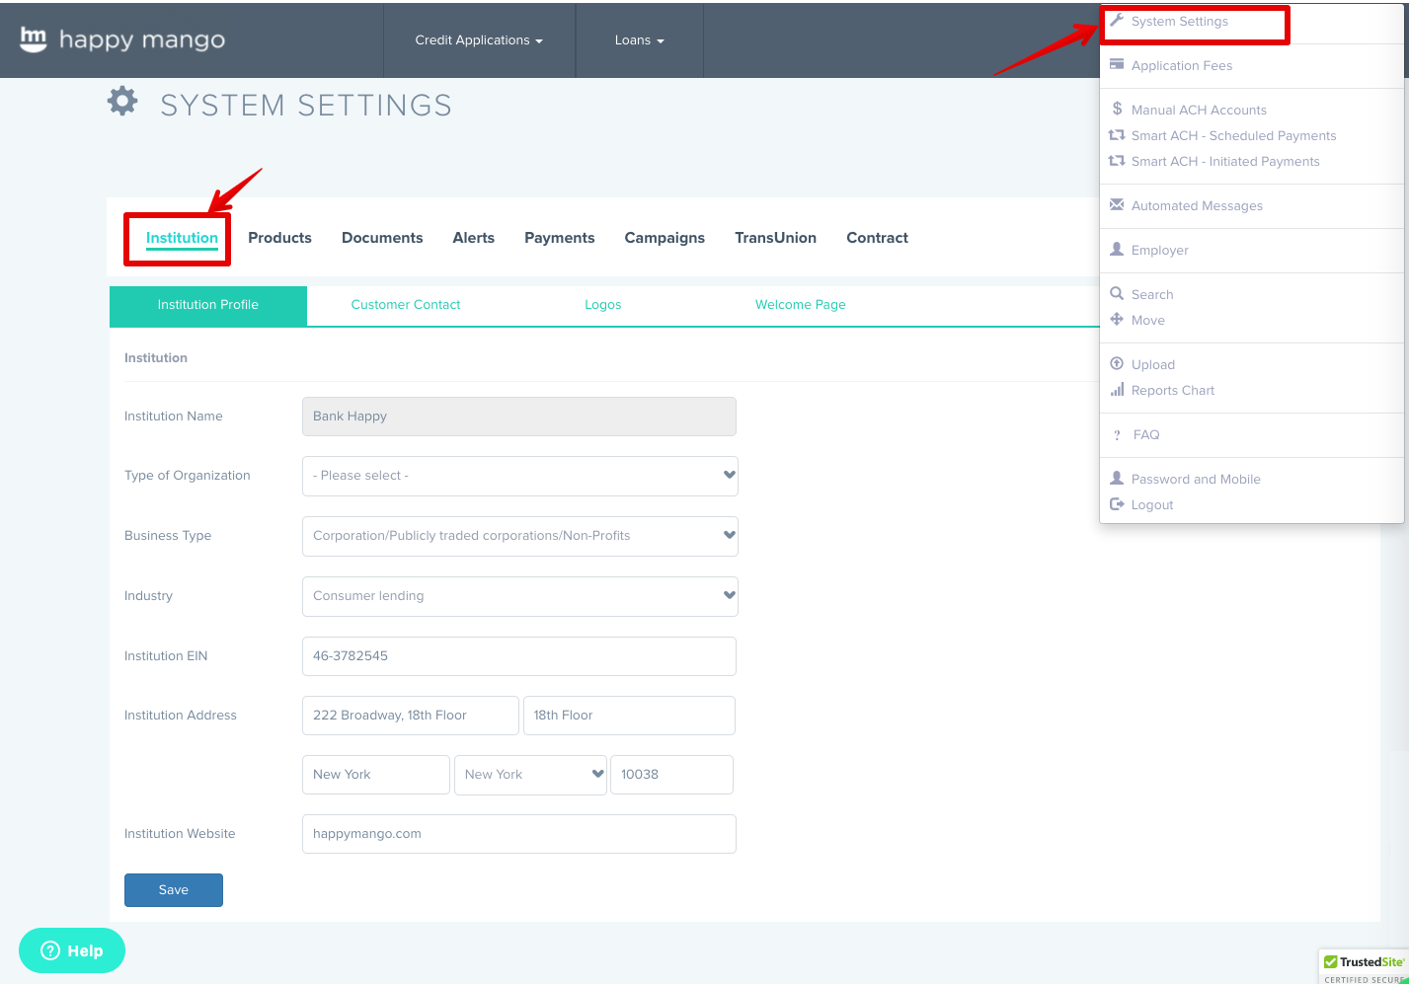Click the exit icon beside Logout

click(x=1117, y=503)
